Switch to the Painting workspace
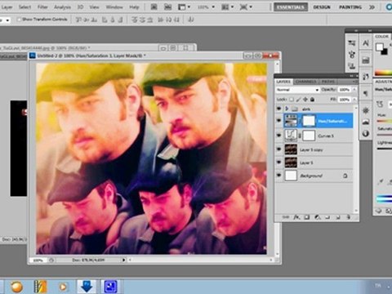This screenshot has width=392, height=294. [x=350, y=7]
